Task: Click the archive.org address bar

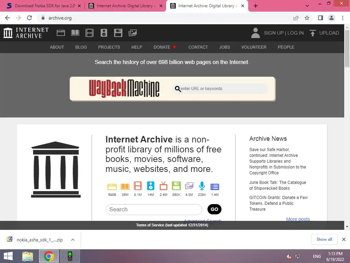Action: coord(165,18)
